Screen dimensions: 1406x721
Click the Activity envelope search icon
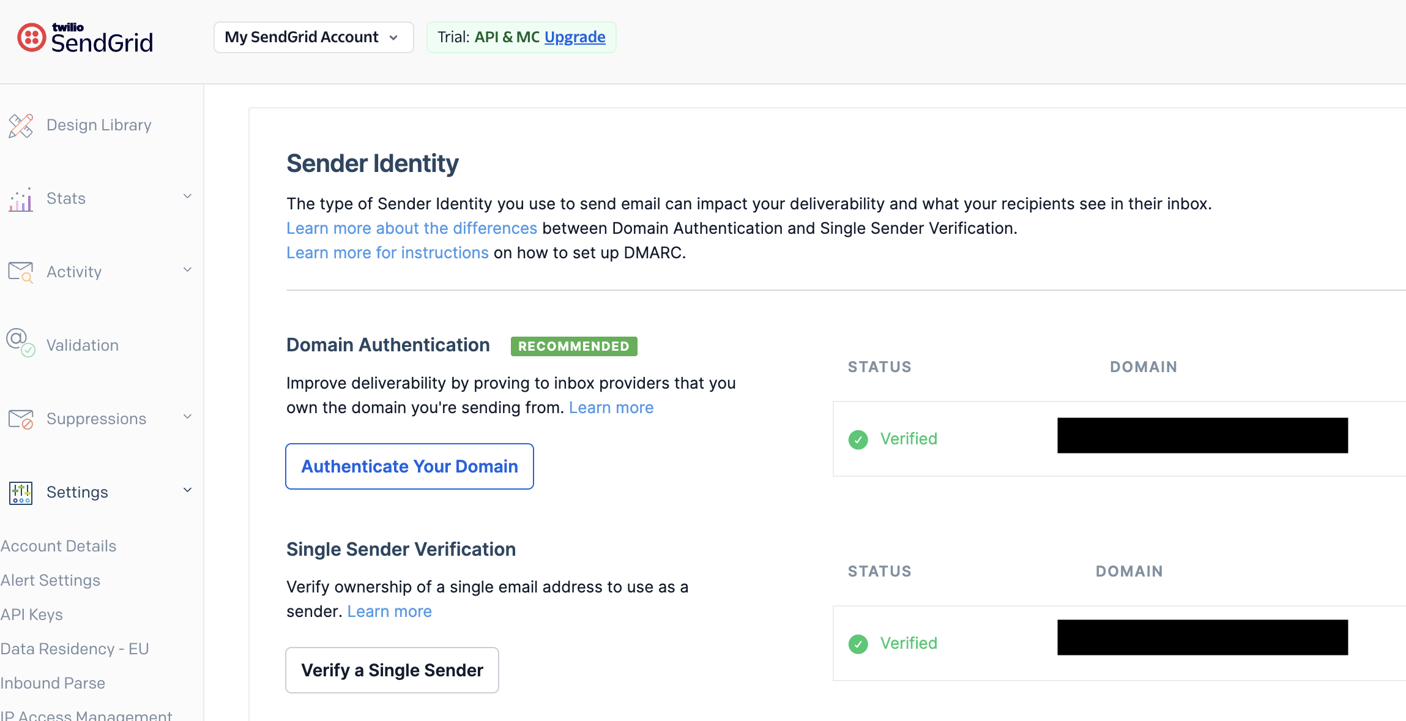click(21, 272)
